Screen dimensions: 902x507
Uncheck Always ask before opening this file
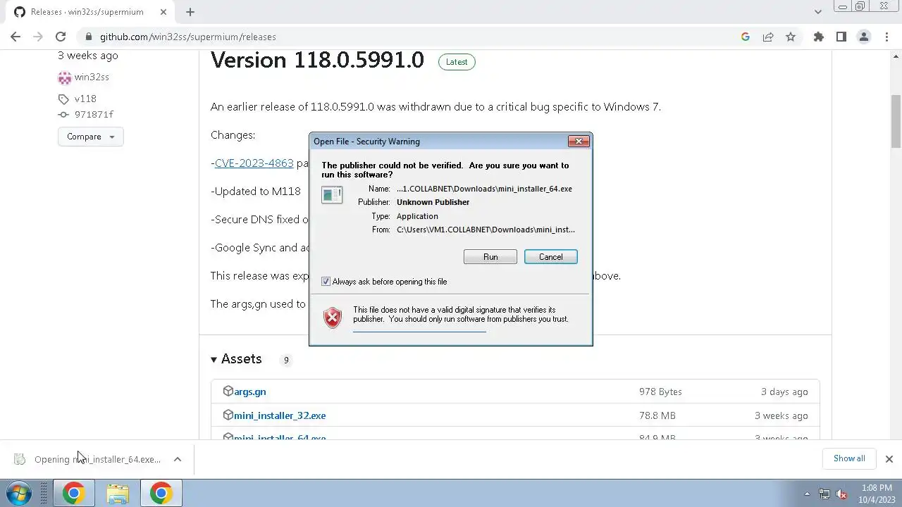pyautogui.click(x=326, y=282)
